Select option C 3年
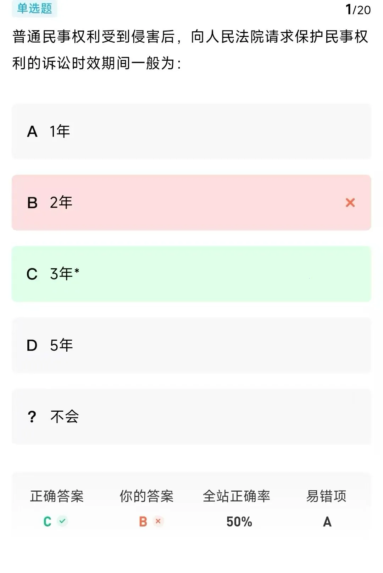 tap(191, 274)
